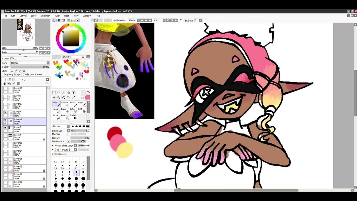Swap foreground and background colors

(x=88, y=92)
